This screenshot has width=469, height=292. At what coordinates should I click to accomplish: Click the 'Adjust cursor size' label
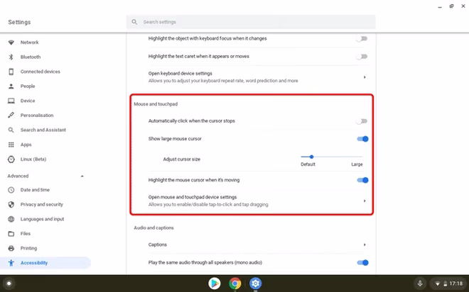pos(181,159)
